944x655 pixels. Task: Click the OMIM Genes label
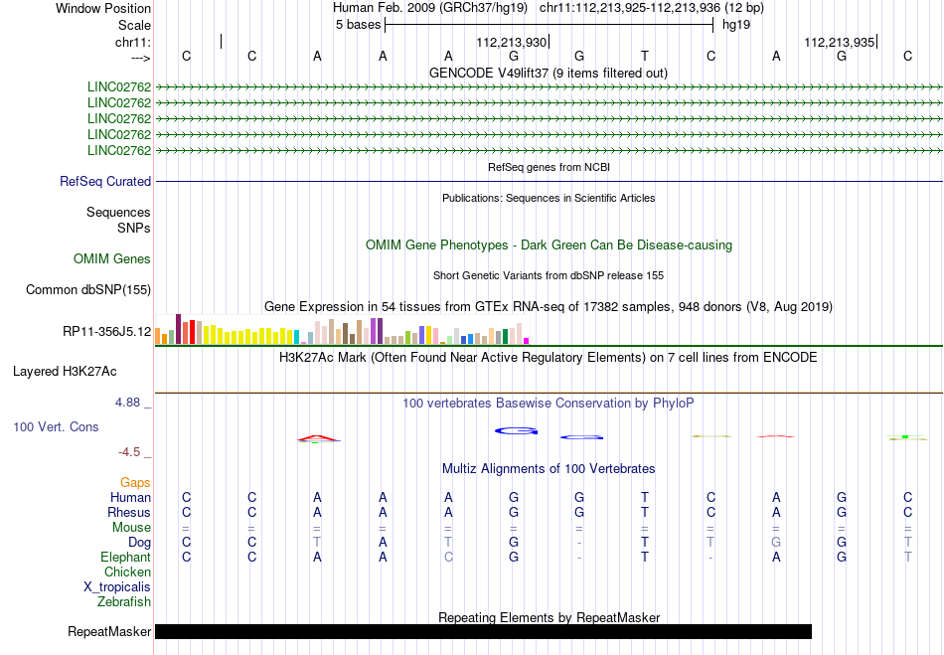tap(111, 258)
